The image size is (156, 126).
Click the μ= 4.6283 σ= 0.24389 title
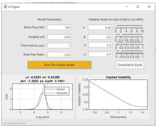[x=43, y=77]
